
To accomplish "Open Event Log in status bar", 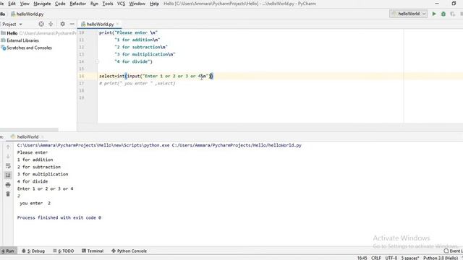I will [454, 251].
